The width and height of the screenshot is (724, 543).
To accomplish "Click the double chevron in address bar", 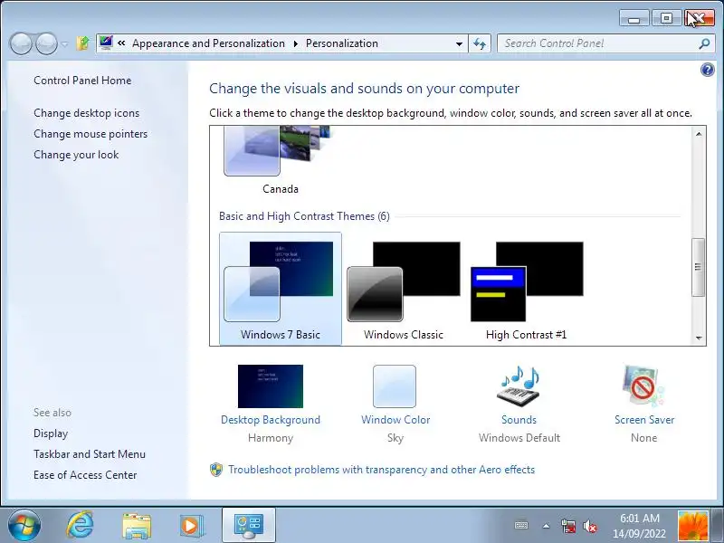I will pos(121,43).
